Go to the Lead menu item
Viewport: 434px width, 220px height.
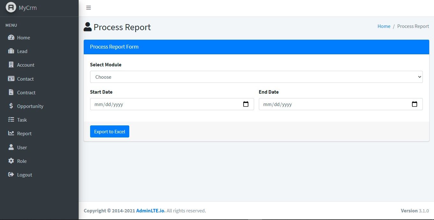pyautogui.click(x=39, y=51)
